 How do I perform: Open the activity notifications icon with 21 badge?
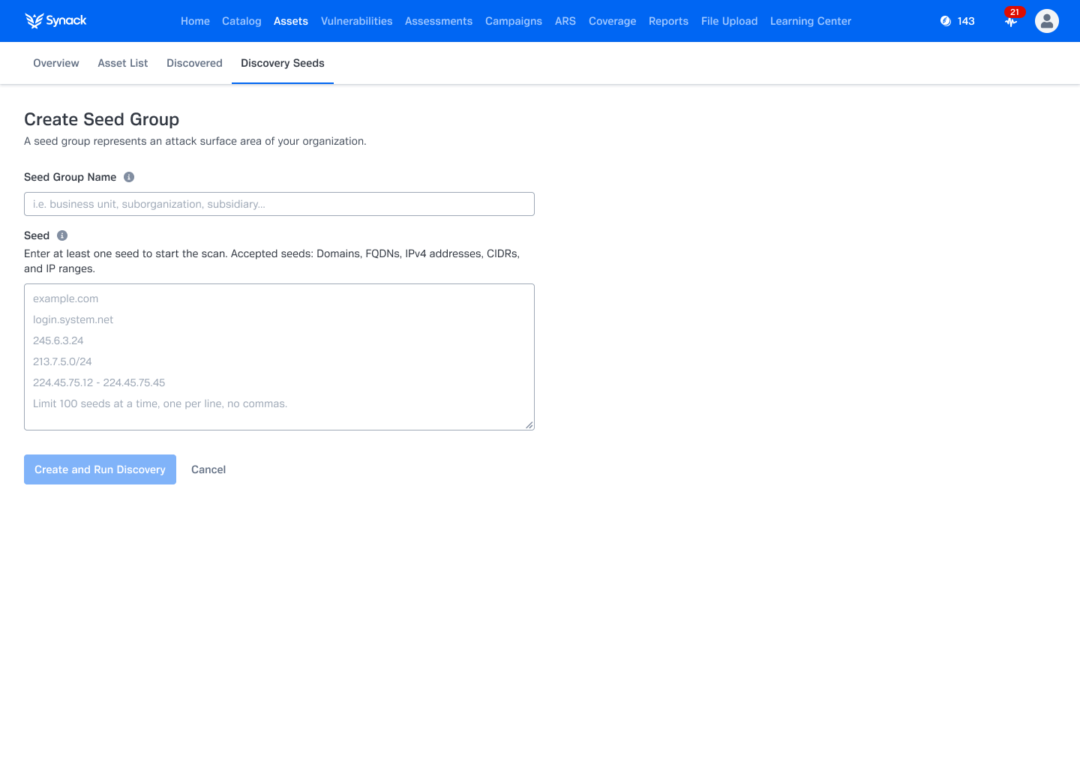1011,22
